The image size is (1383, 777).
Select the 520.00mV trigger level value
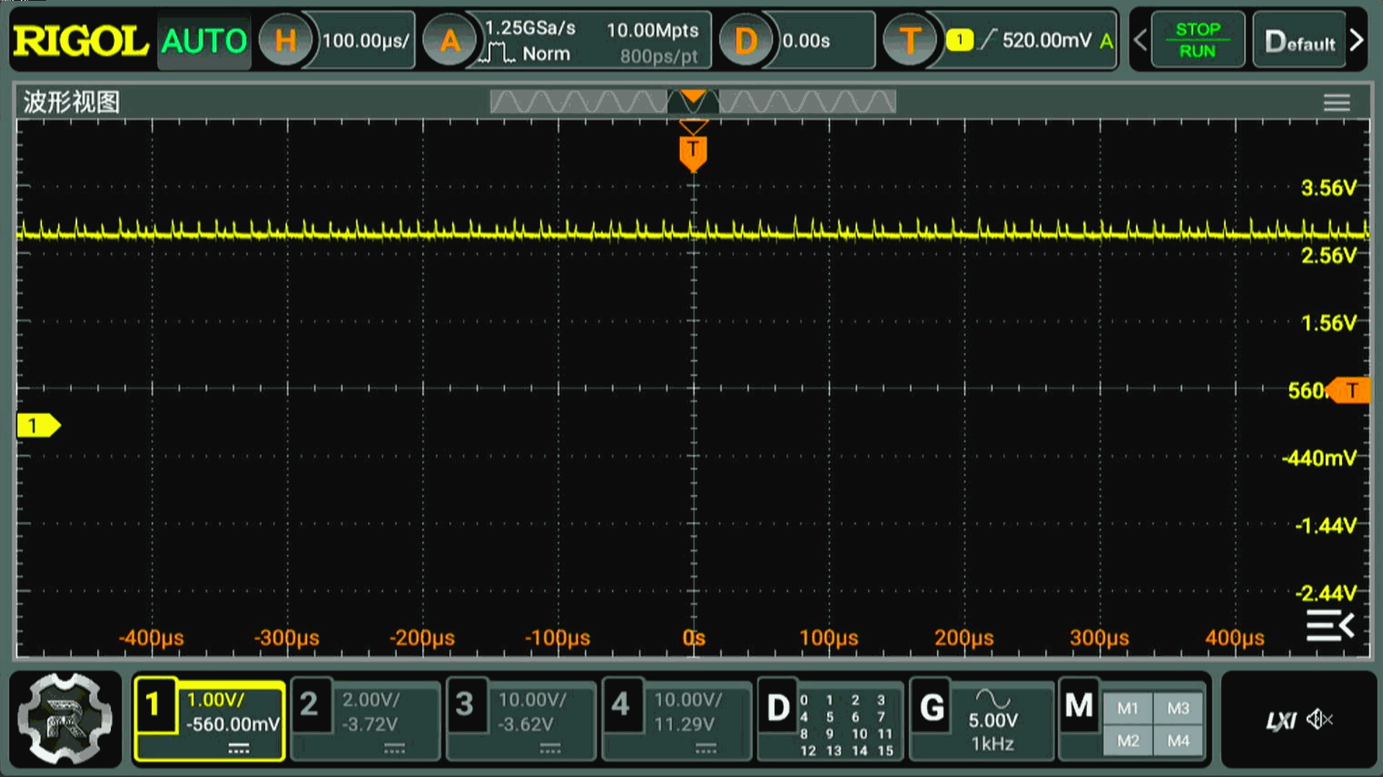1047,40
